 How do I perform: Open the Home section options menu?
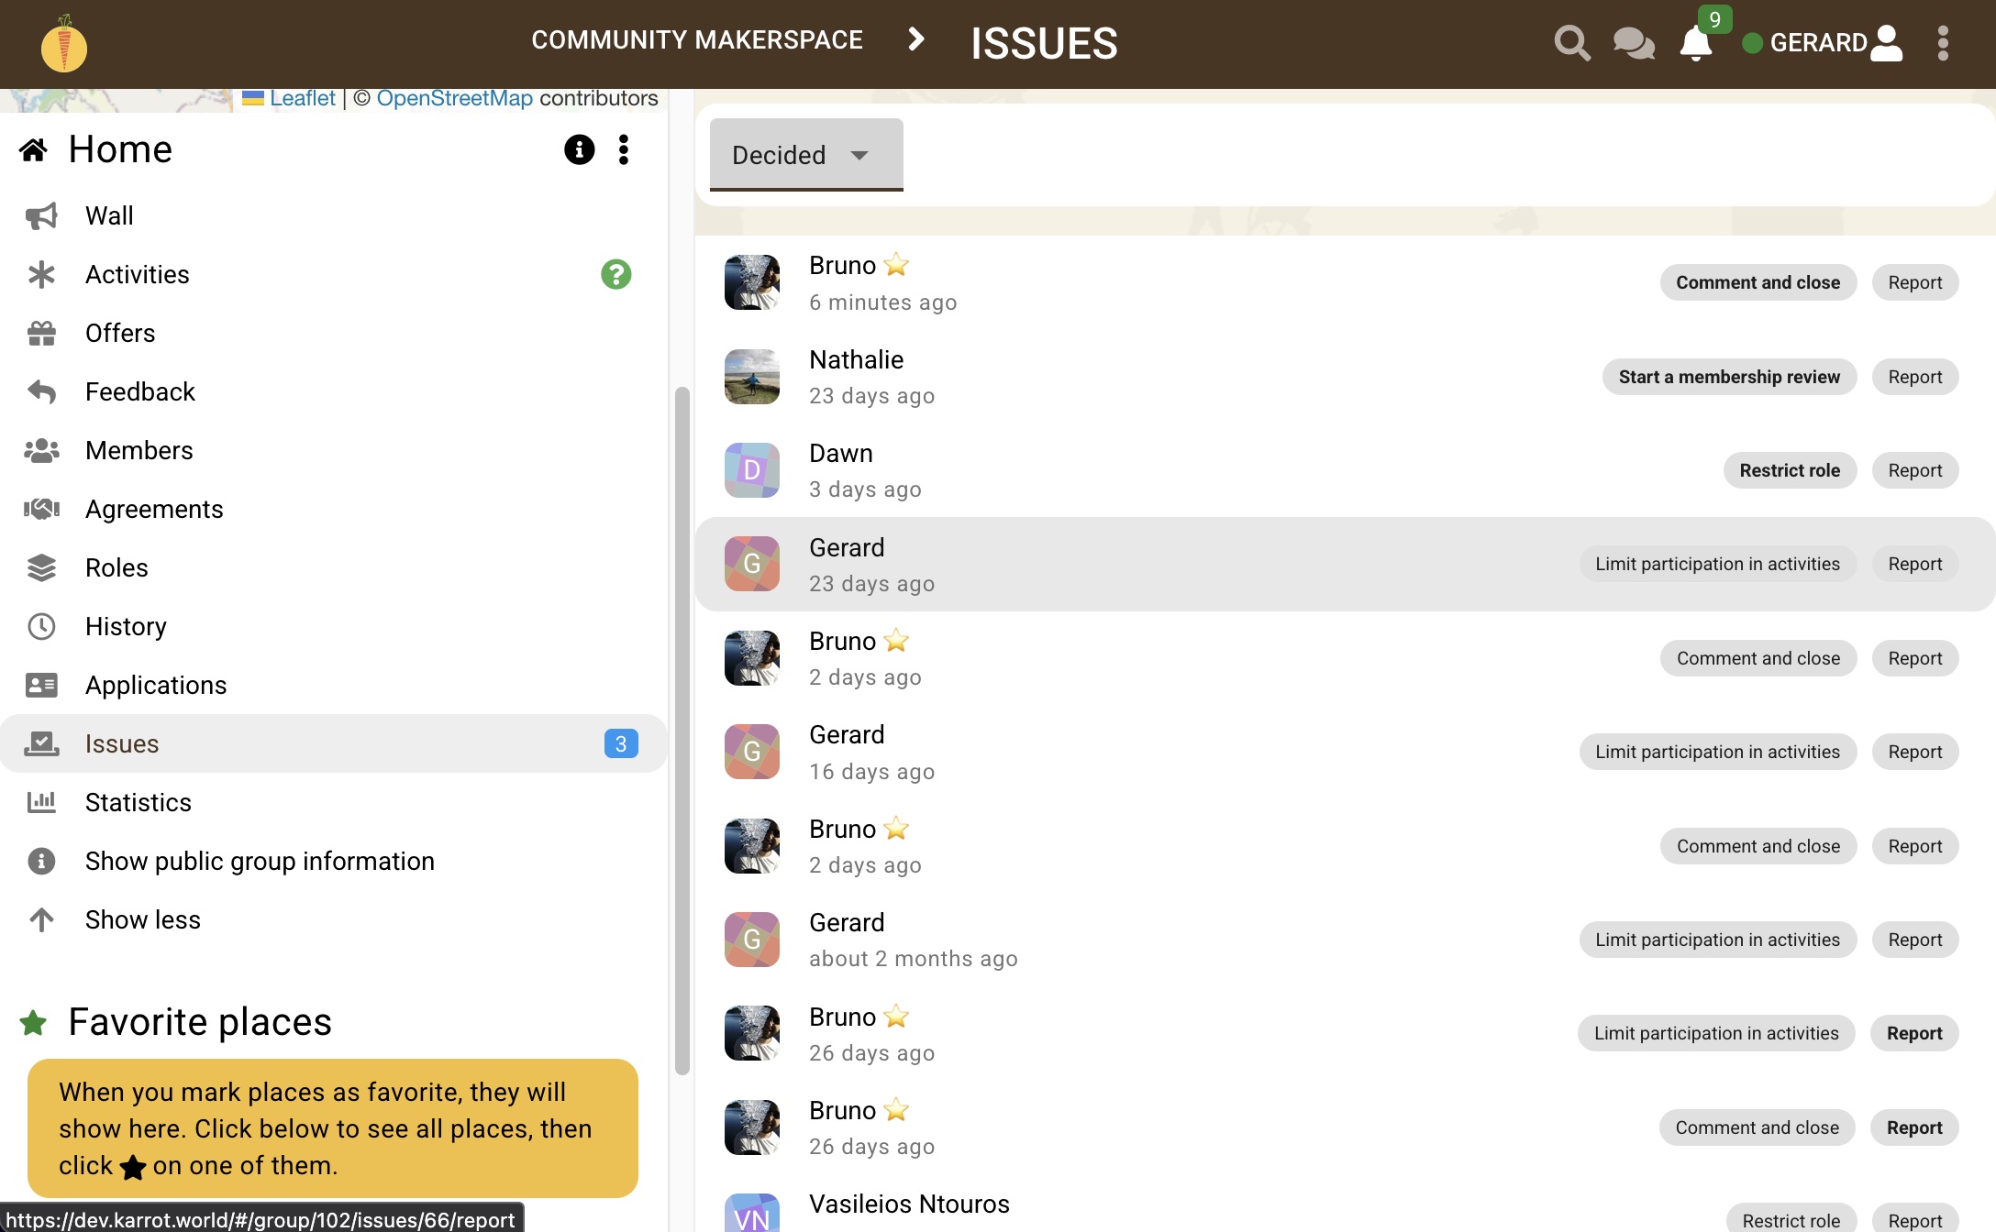point(624,149)
